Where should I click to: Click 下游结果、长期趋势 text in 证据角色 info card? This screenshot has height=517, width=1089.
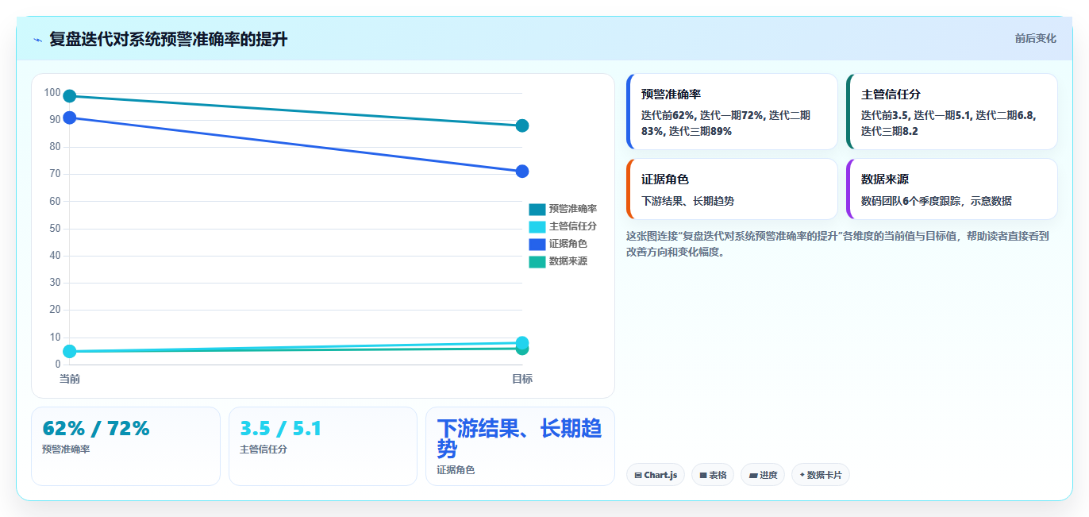[687, 201]
